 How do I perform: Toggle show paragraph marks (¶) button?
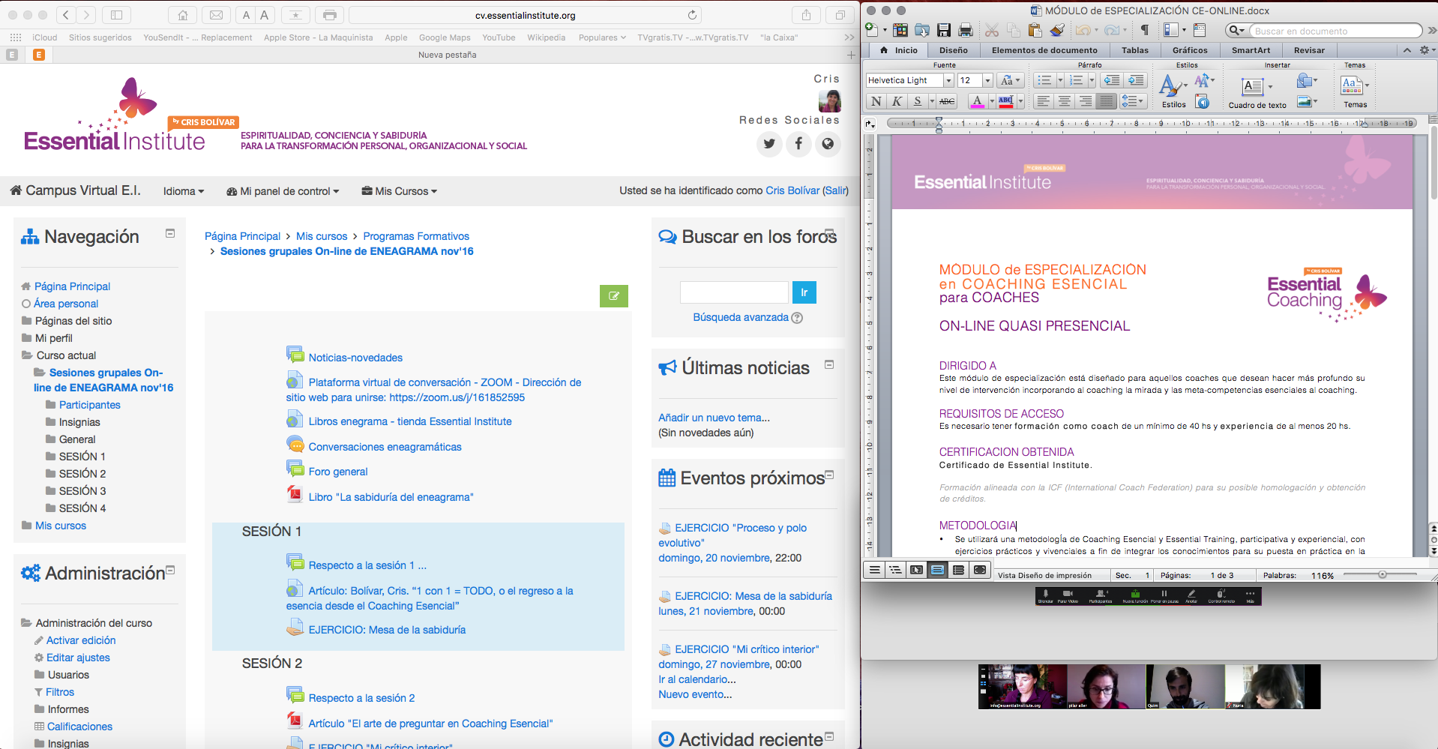[1144, 30]
